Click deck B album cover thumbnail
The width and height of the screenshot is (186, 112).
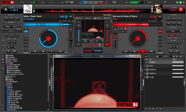tap(158, 9)
